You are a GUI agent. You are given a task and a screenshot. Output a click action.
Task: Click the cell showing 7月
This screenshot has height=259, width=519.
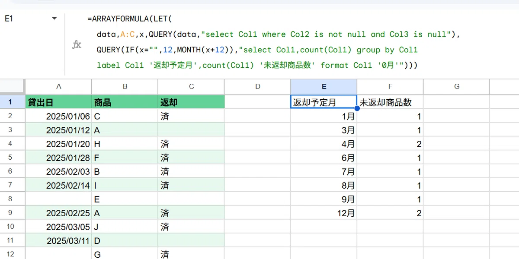pyautogui.click(x=324, y=171)
